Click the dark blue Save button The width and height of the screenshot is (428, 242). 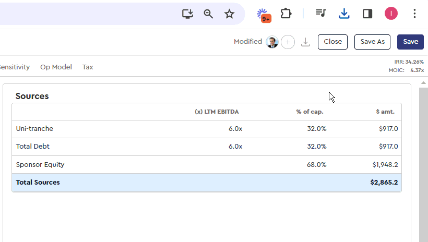coord(410,42)
